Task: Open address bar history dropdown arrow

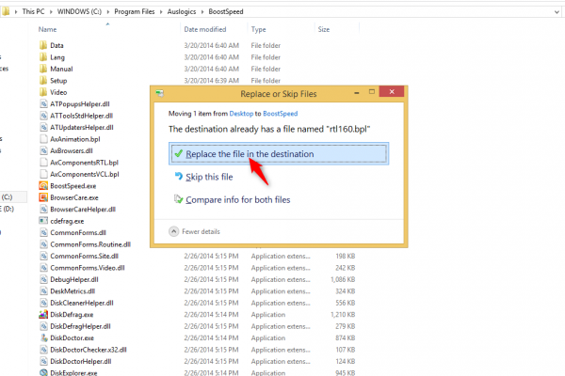Action: (x=557, y=12)
